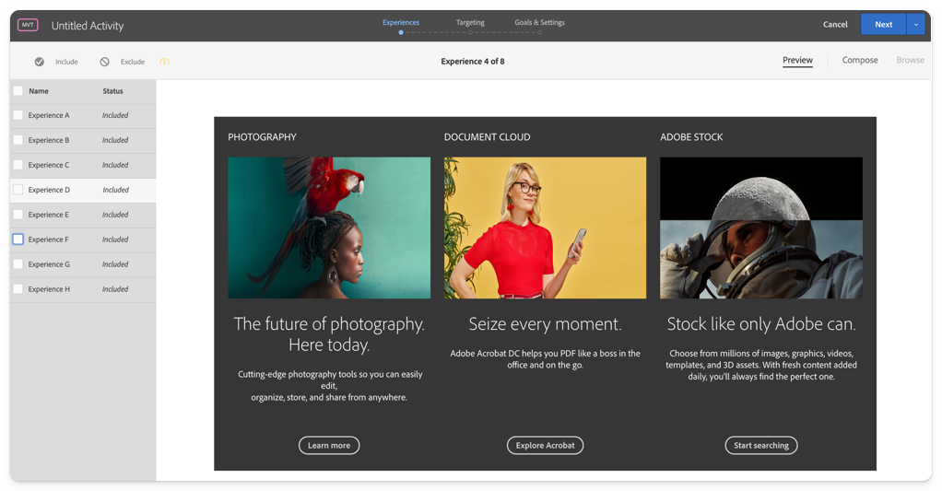Check the Experience A checkbox

coord(18,115)
